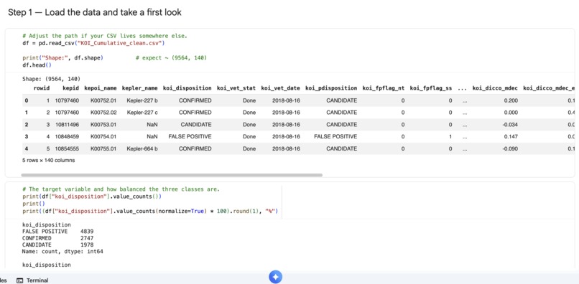Place cursor on the pd.read_csv code line
Image resolution: width=579 pixels, height=284 pixels.
tap(93, 43)
